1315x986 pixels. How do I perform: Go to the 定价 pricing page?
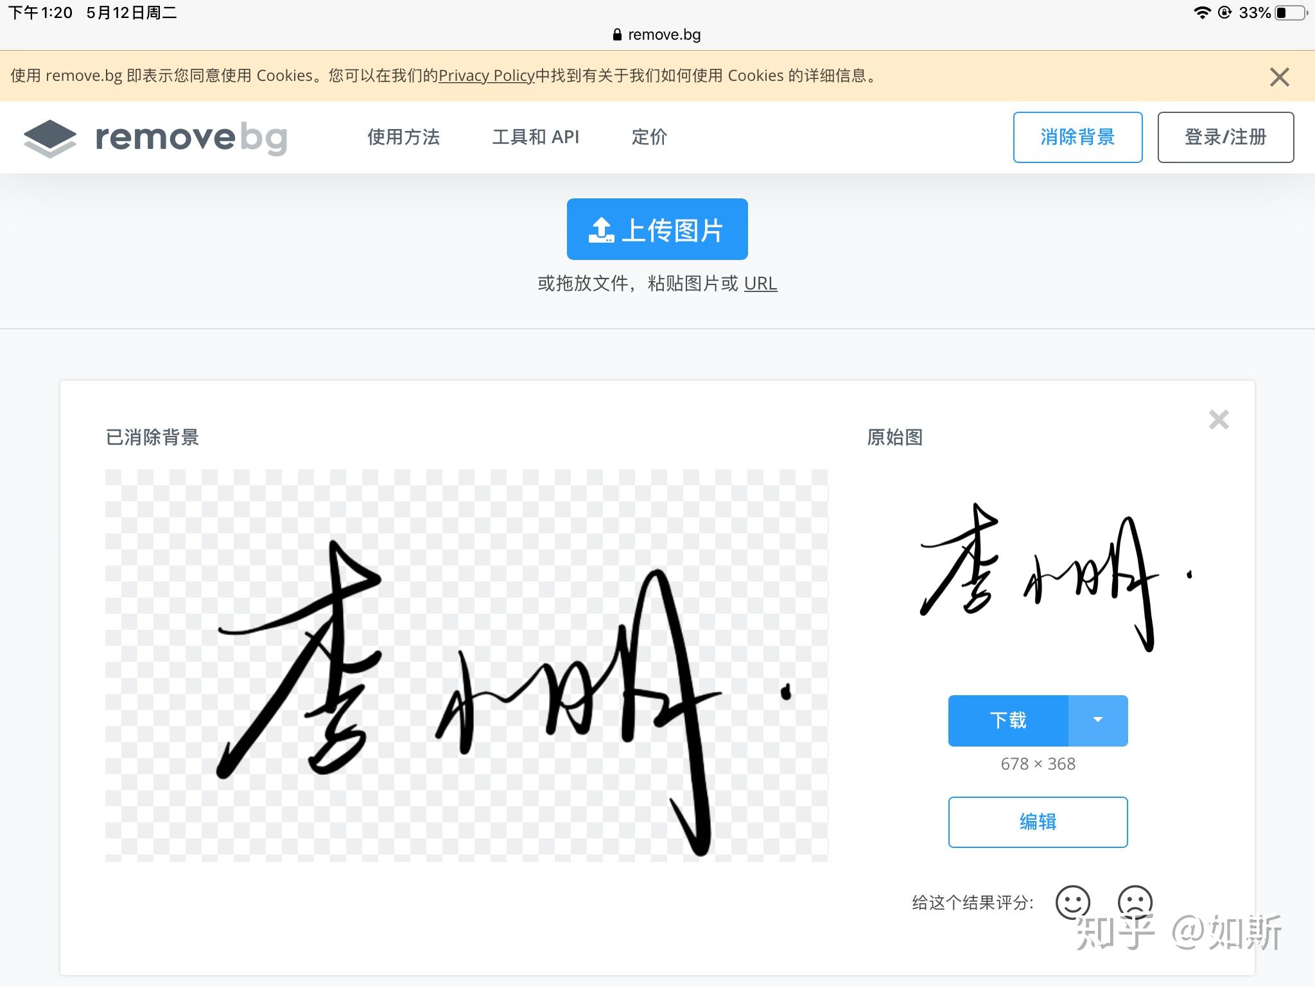tap(649, 137)
